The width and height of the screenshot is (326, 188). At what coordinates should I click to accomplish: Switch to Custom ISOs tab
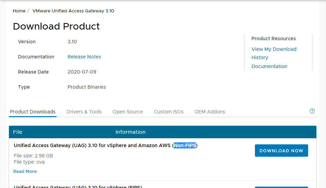point(169,112)
